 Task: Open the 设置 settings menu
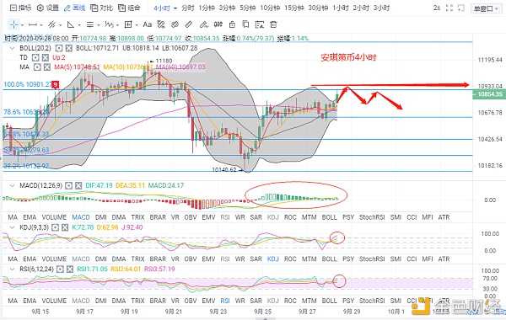tap(48, 8)
